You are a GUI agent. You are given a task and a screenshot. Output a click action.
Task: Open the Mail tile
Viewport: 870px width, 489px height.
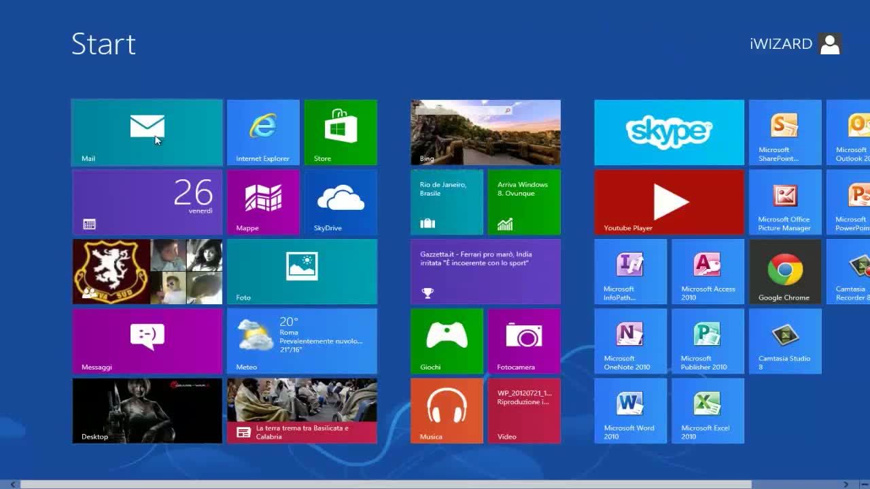[x=147, y=132]
